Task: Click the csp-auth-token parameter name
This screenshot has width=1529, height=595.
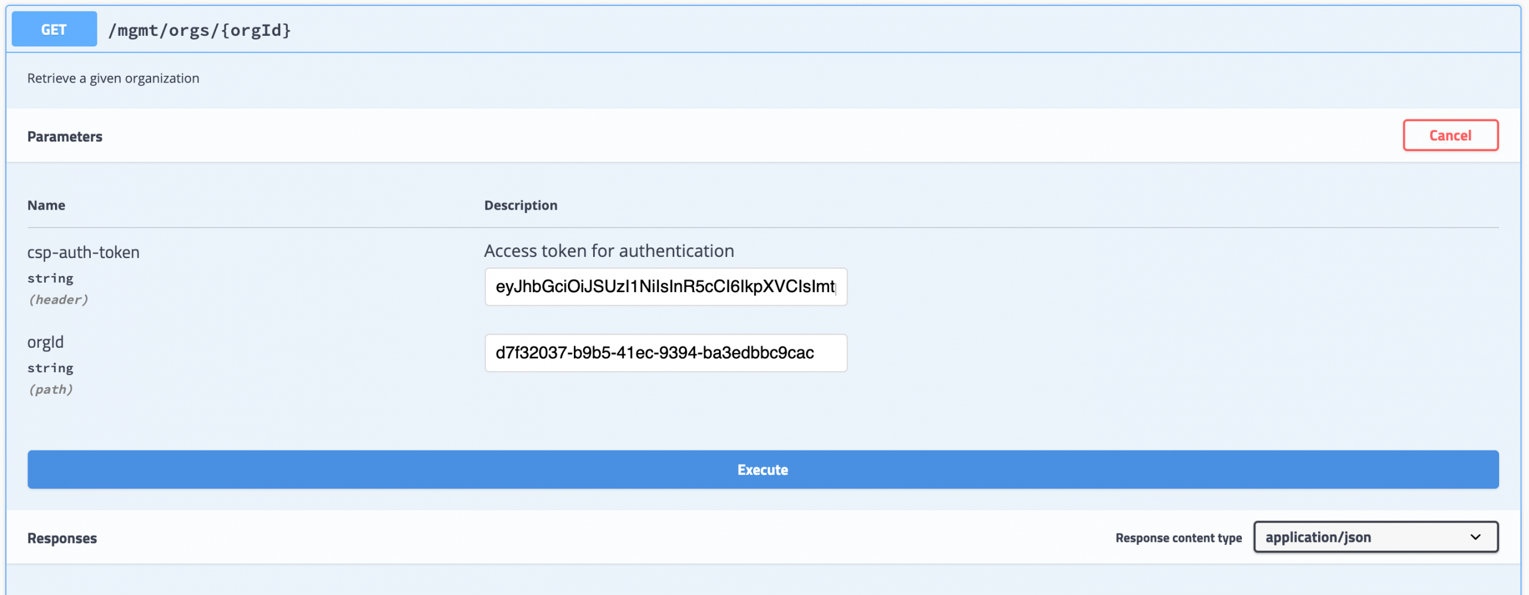Action: (x=83, y=253)
